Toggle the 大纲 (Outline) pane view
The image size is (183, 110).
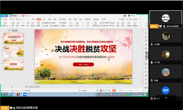point(9,31)
